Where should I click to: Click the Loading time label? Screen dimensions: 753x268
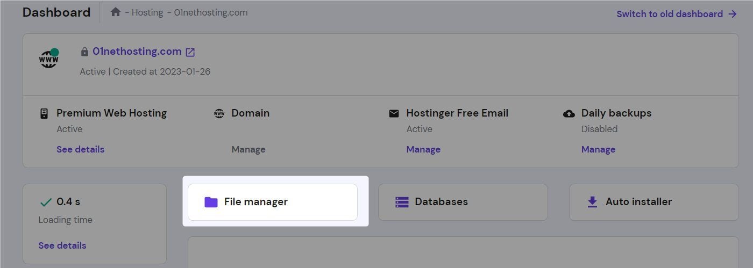65,220
